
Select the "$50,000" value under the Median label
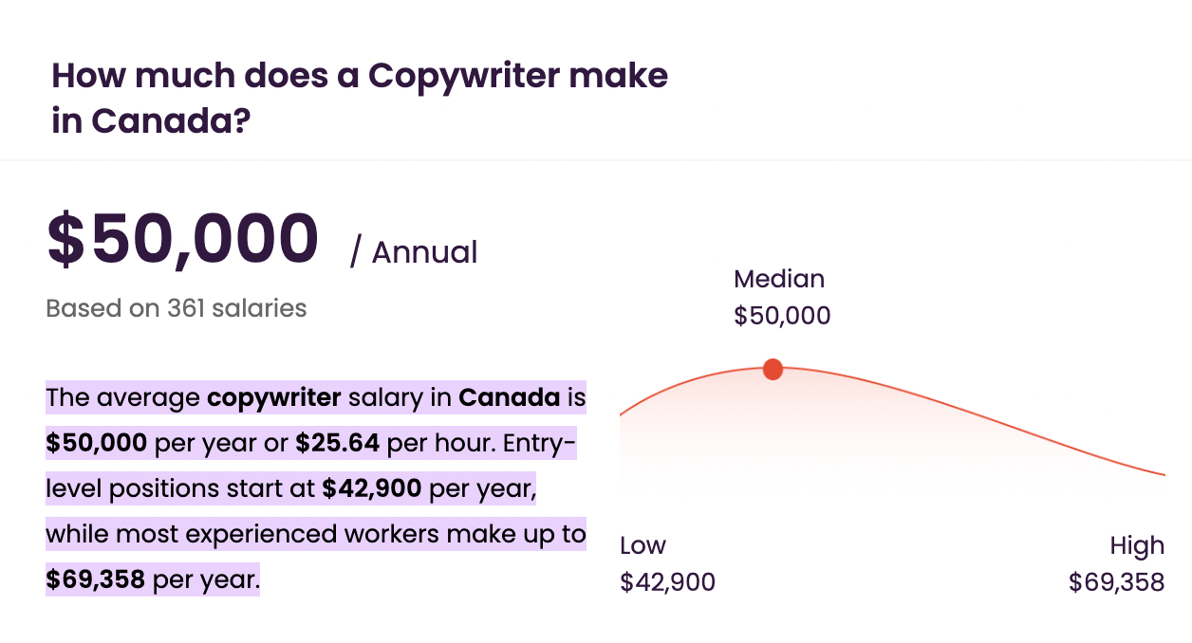pos(782,316)
